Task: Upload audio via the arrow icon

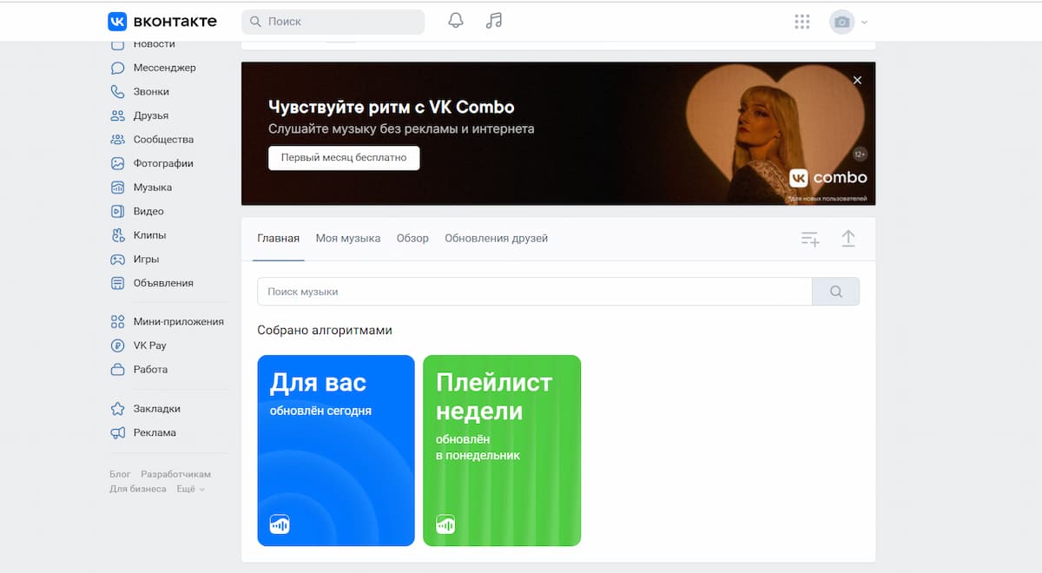Action: point(848,238)
